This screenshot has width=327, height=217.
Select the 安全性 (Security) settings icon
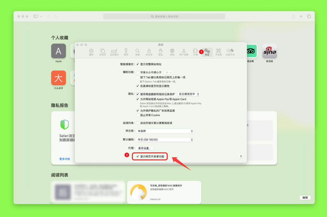click(149, 52)
